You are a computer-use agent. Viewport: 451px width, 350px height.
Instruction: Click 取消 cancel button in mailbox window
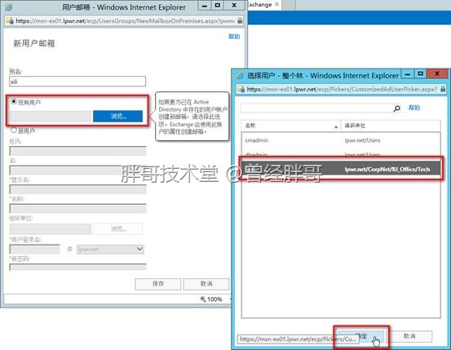tap(206, 284)
